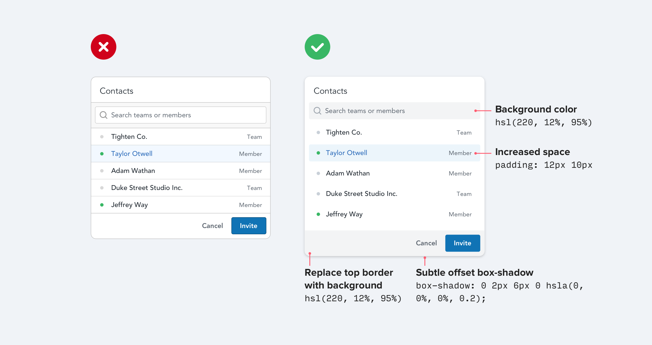Click magnifier icon in left search box
652x345 pixels.
click(103, 115)
